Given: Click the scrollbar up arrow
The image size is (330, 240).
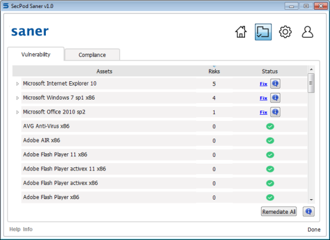Looking at the screenshot, I should [311, 69].
